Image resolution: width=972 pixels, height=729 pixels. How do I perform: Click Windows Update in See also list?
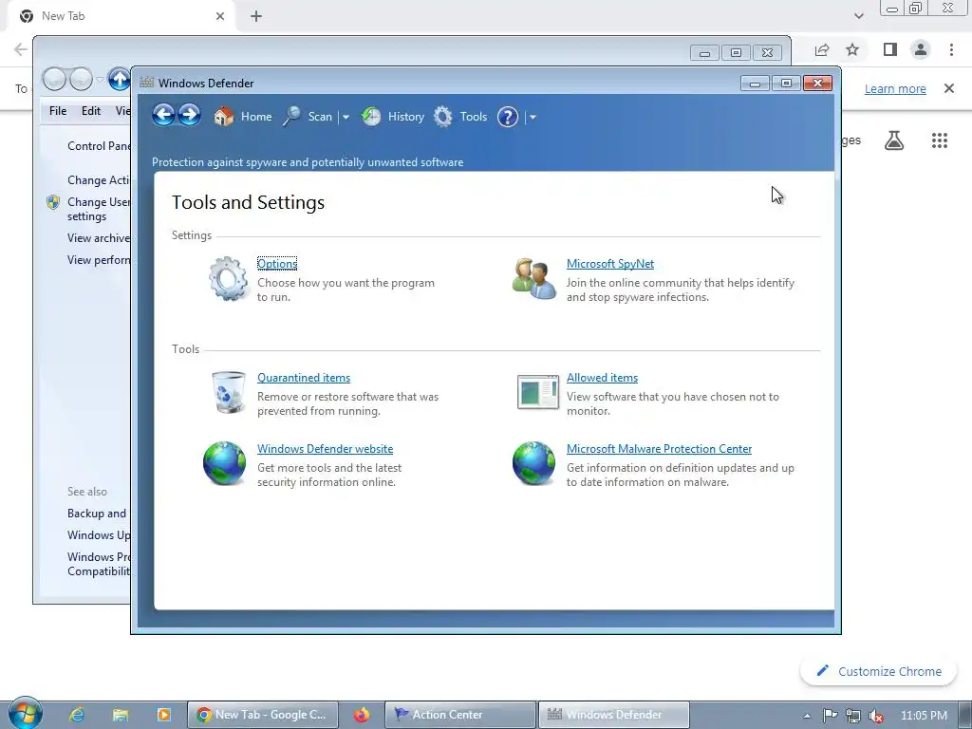click(x=99, y=535)
